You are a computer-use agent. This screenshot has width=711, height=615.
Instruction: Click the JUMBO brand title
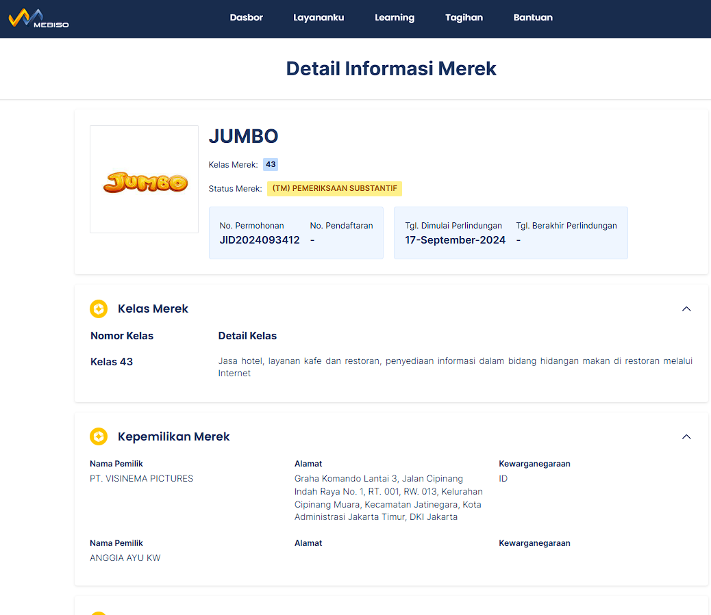click(x=243, y=136)
